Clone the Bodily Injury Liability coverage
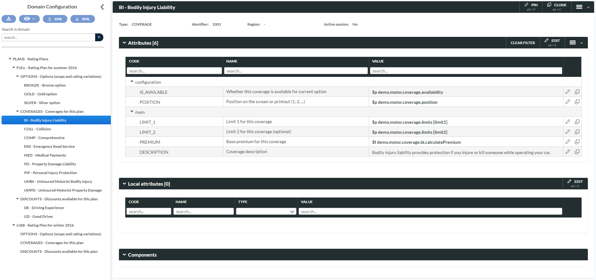This screenshot has width=596, height=280. pyautogui.click(x=557, y=7)
